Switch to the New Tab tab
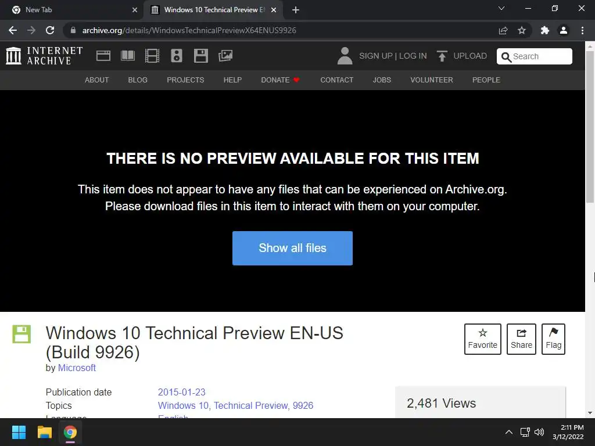595x446 pixels. [72, 10]
